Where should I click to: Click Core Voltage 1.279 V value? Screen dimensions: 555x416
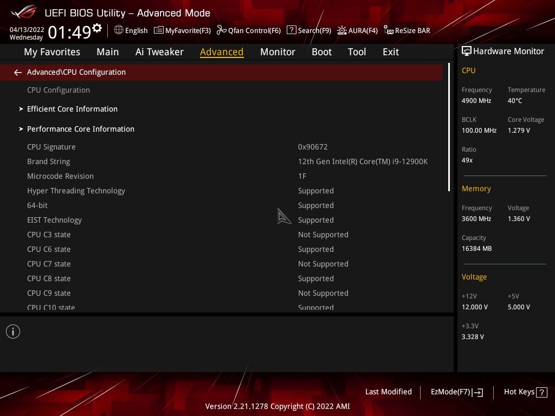click(x=519, y=131)
